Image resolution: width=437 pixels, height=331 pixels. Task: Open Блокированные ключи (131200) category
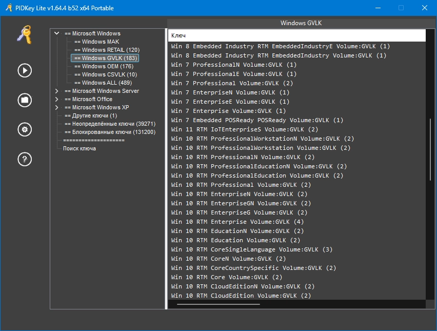click(110, 132)
